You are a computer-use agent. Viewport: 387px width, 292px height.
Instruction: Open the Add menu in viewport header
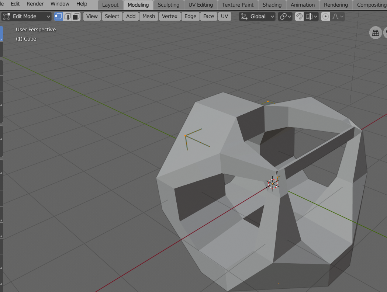click(131, 17)
